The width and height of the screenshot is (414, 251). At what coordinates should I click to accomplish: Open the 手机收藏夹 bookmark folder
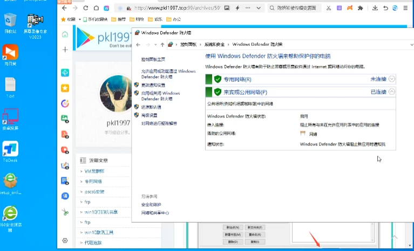[96, 19]
